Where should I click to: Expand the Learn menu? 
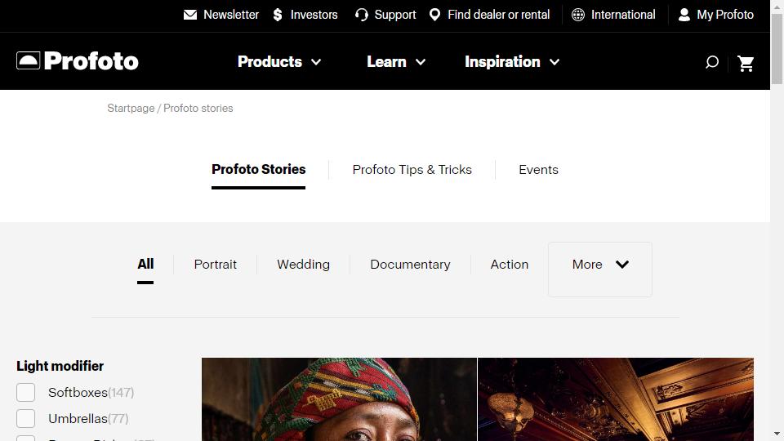tap(396, 61)
